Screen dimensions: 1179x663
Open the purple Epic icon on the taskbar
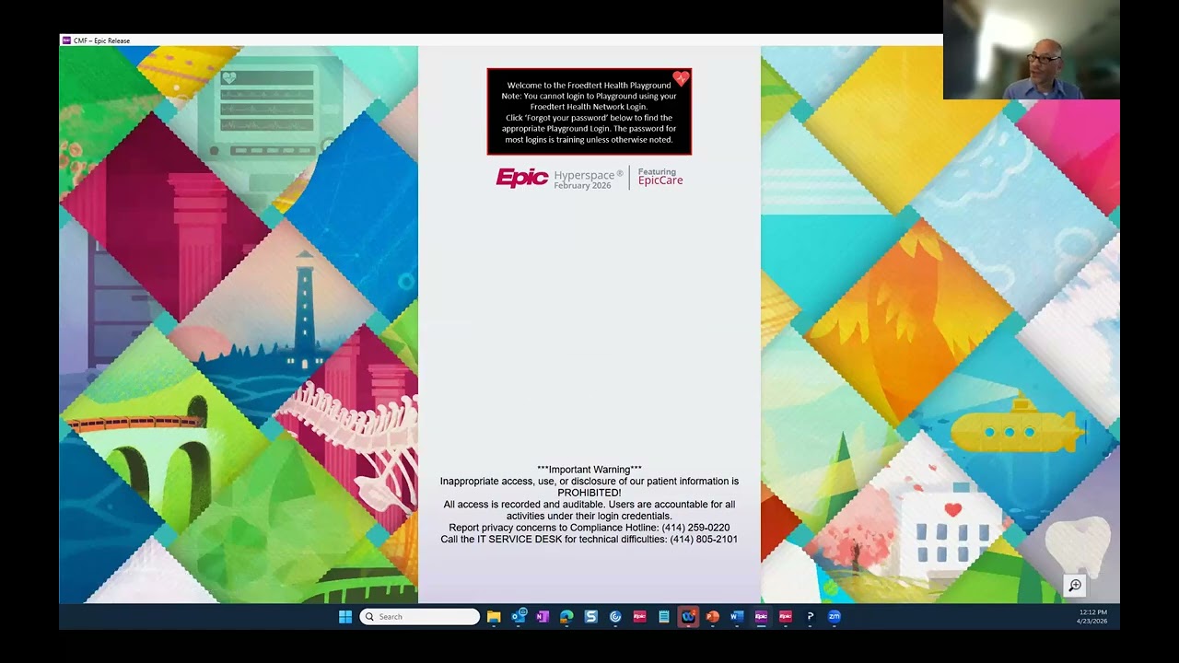pyautogui.click(x=761, y=617)
